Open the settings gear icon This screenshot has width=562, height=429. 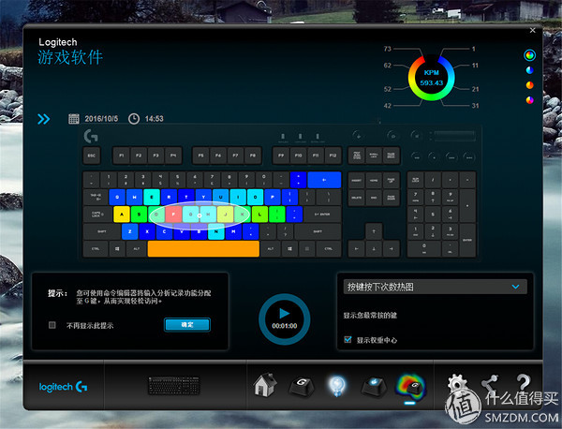[x=457, y=384]
